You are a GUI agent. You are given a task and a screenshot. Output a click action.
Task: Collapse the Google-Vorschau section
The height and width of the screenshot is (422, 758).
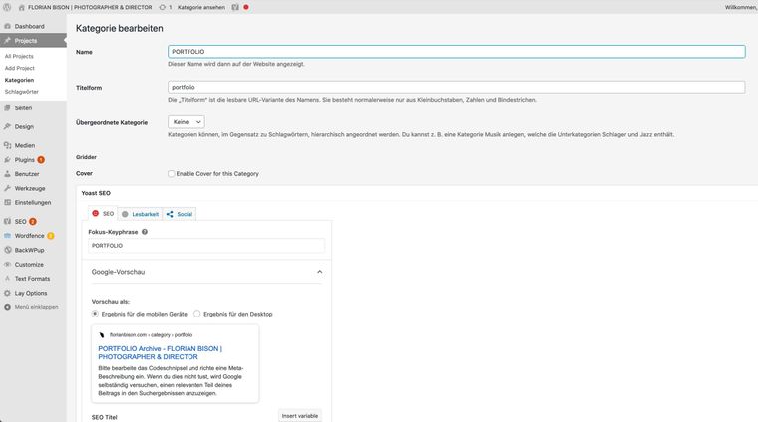[x=319, y=271]
